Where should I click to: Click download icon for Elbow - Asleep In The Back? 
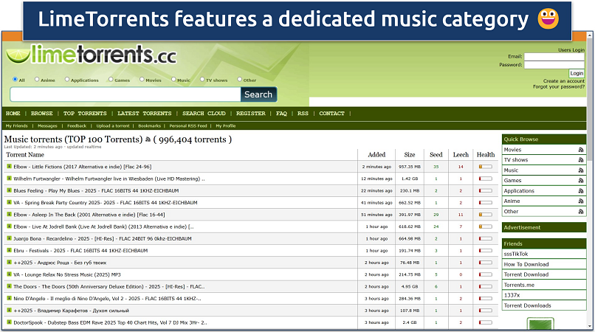click(x=9, y=215)
